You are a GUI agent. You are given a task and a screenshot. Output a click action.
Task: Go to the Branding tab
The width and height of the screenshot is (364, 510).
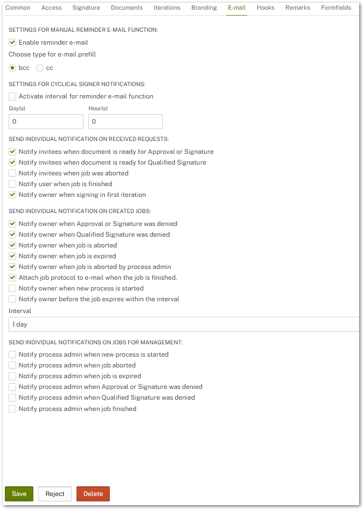point(204,8)
